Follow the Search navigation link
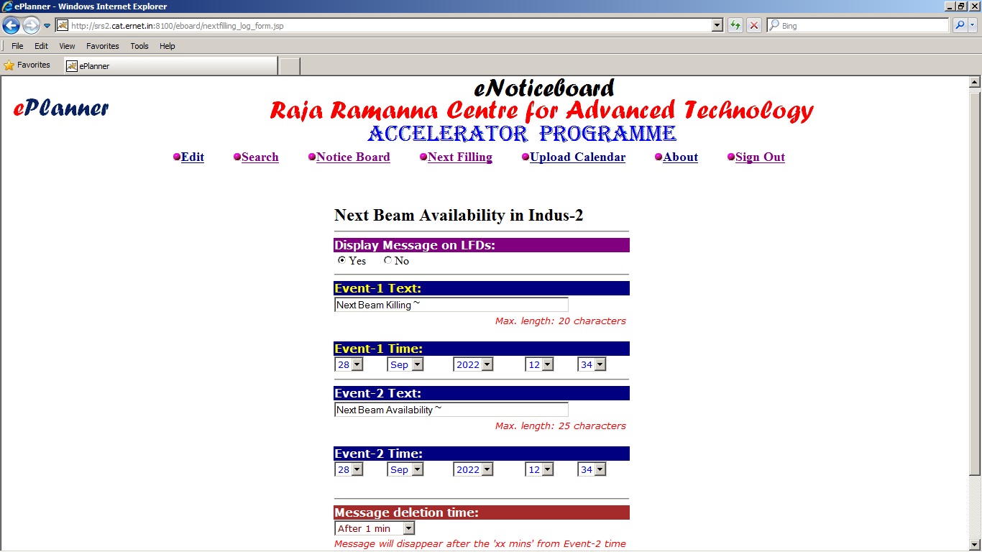This screenshot has width=982, height=552. pos(260,157)
